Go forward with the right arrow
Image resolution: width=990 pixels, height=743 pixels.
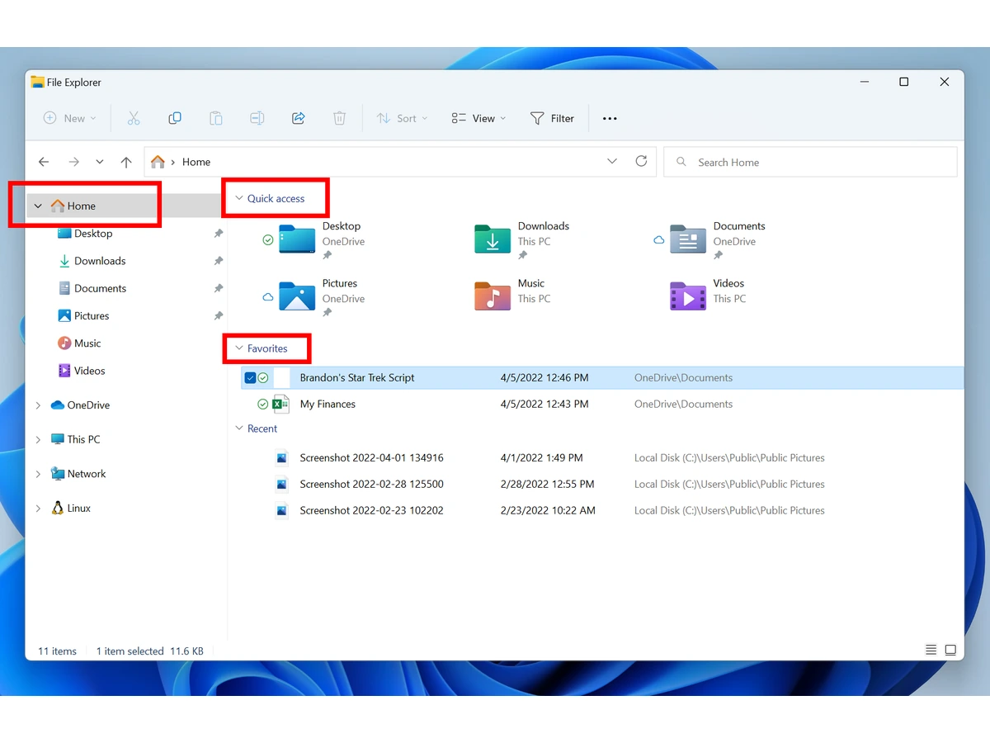(73, 162)
